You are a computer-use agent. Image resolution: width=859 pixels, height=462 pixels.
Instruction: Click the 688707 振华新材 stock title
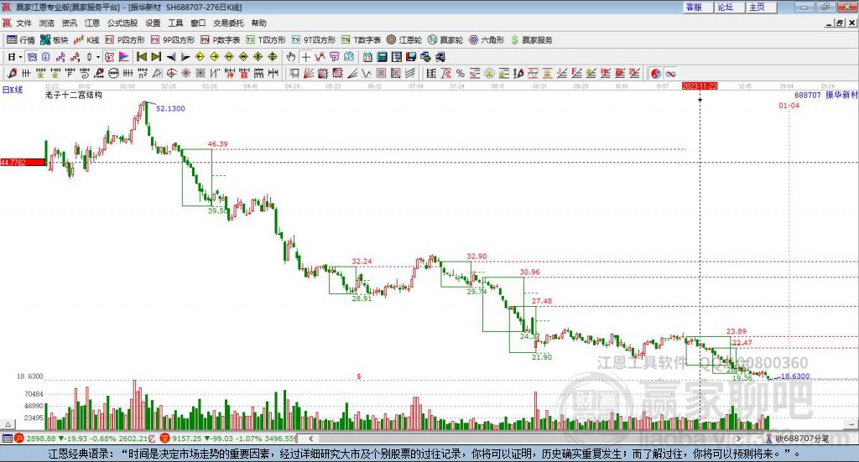(x=826, y=95)
